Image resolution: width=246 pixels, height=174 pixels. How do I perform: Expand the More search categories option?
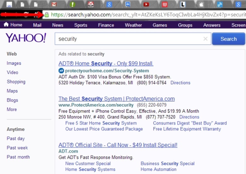pyautogui.click(x=12, y=109)
